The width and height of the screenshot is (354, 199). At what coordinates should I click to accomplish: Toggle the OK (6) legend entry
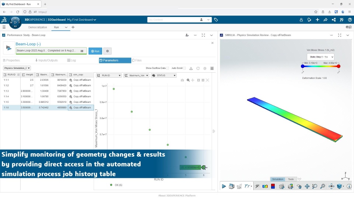pyautogui.click(x=116, y=185)
